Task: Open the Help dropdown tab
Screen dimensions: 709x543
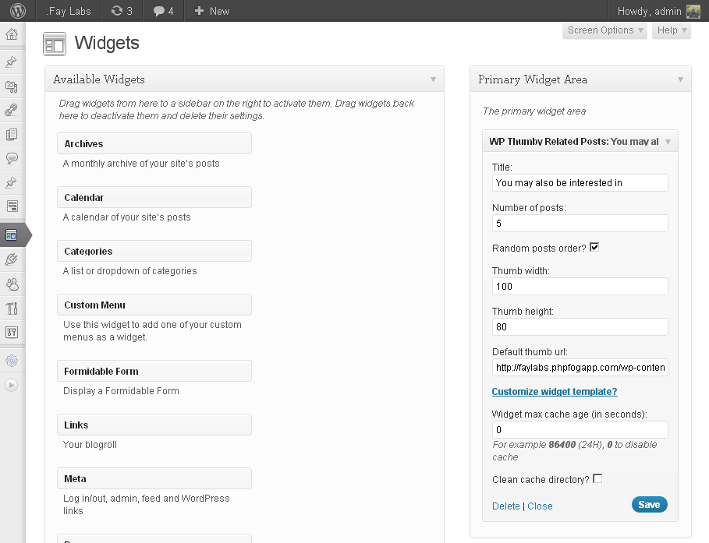Action: coord(671,30)
